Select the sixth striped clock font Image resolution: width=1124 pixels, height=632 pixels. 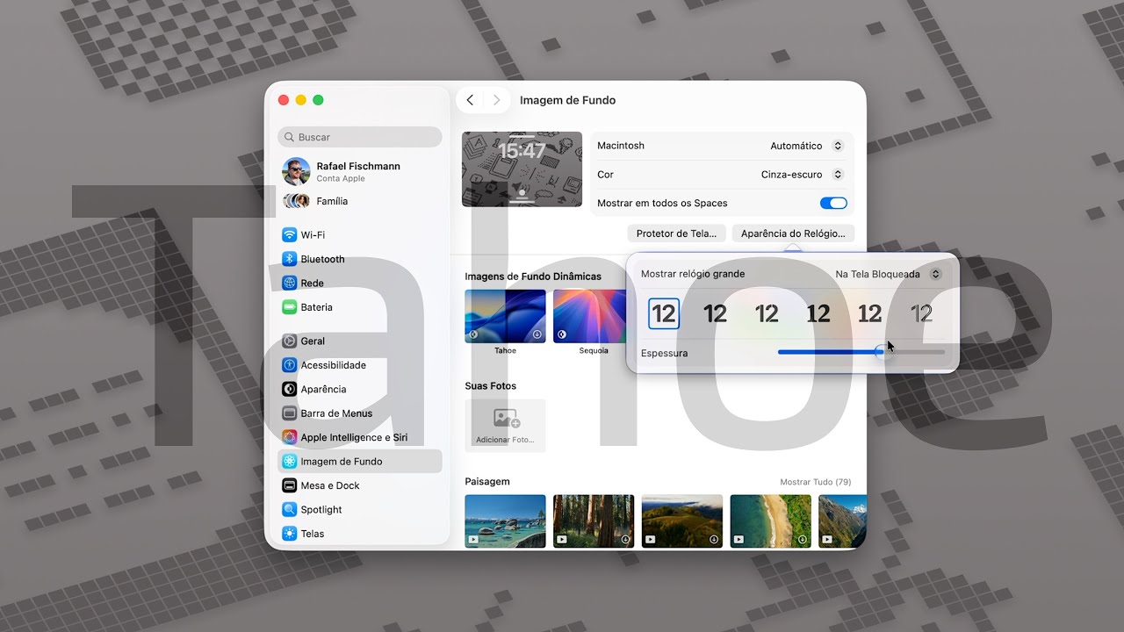point(921,313)
